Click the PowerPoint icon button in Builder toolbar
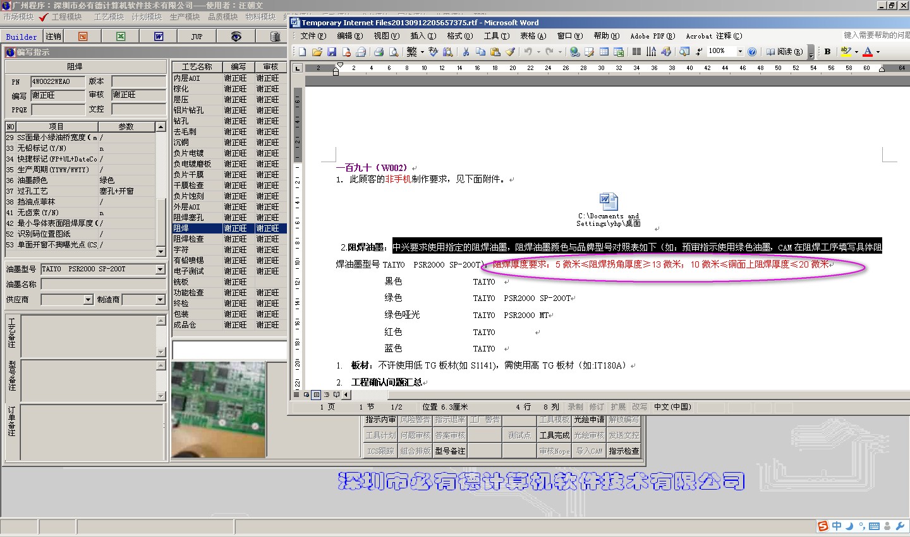The height and width of the screenshot is (537, 910). pyautogui.click(x=83, y=37)
